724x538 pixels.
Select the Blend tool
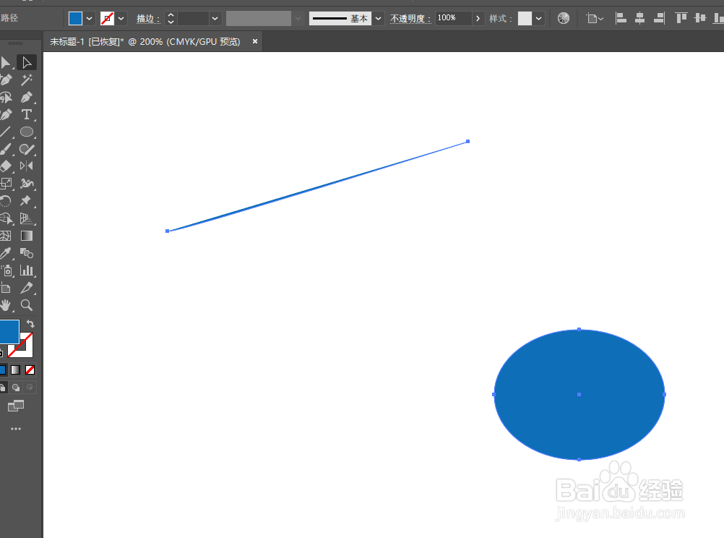click(26, 253)
